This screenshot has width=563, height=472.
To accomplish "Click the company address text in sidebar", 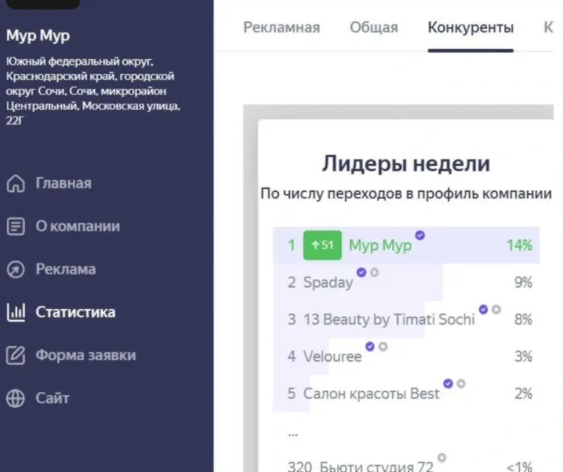I will [x=92, y=91].
